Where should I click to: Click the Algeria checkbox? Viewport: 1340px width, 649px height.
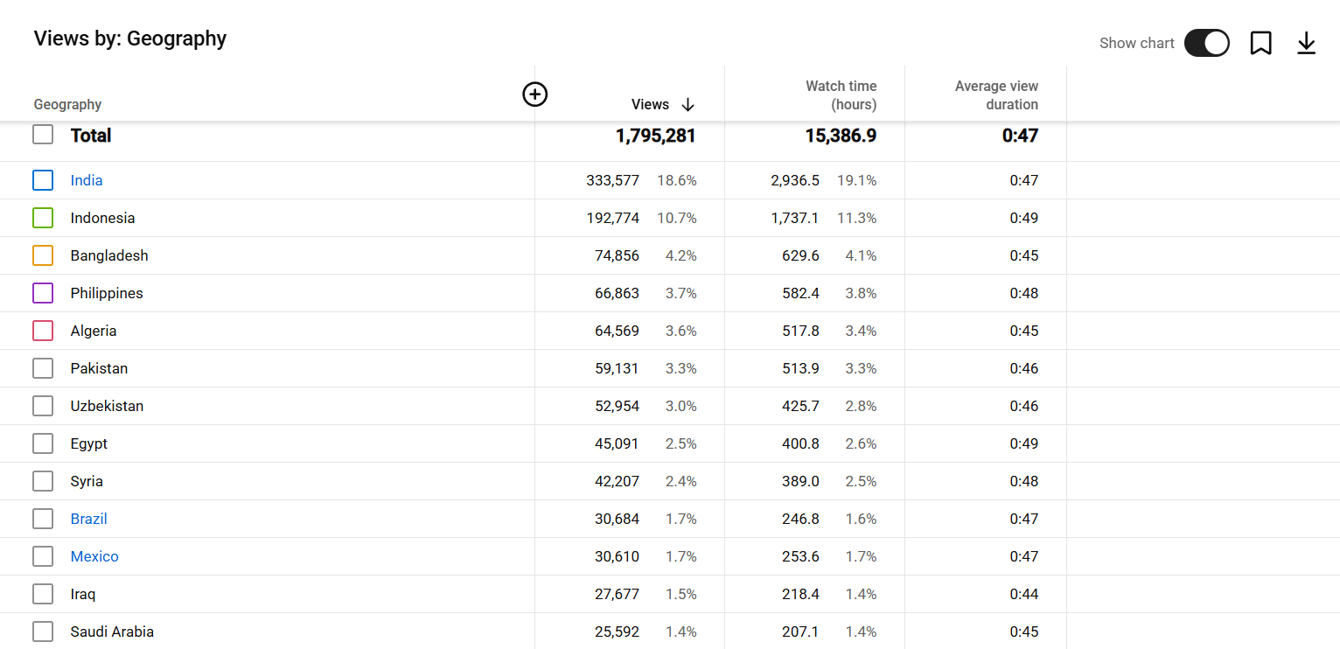point(43,331)
